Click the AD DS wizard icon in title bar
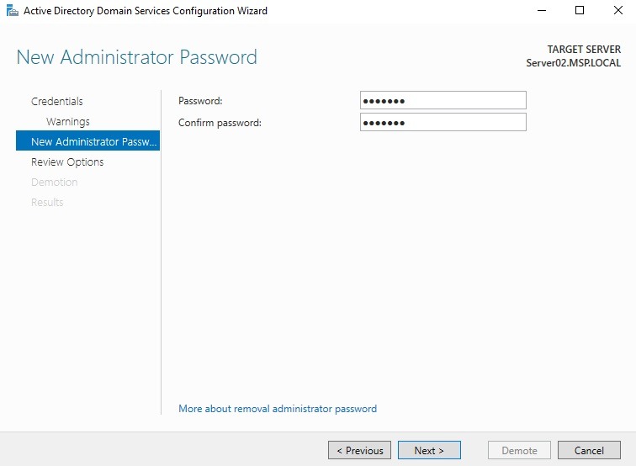The width and height of the screenshot is (636, 466). point(12,11)
